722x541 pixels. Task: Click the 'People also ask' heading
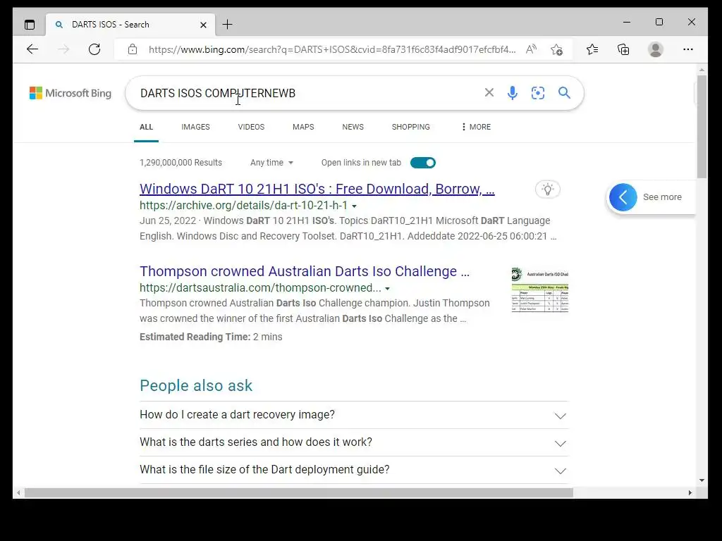point(196,385)
